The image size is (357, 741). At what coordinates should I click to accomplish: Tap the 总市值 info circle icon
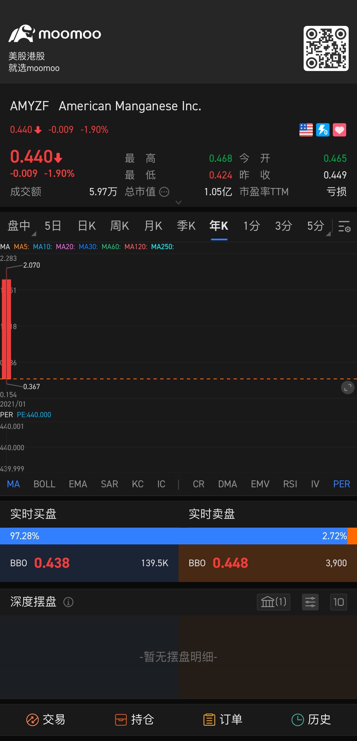tap(164, 192)
